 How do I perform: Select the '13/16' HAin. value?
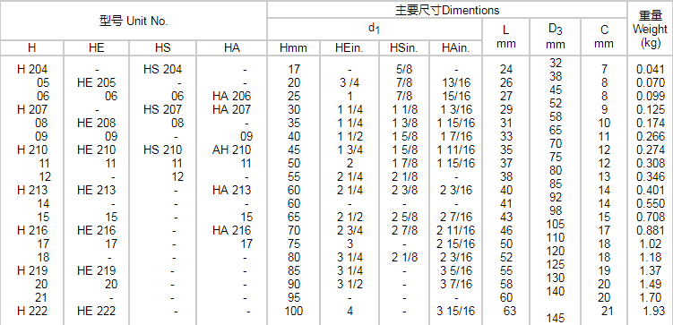click(456, 82)
